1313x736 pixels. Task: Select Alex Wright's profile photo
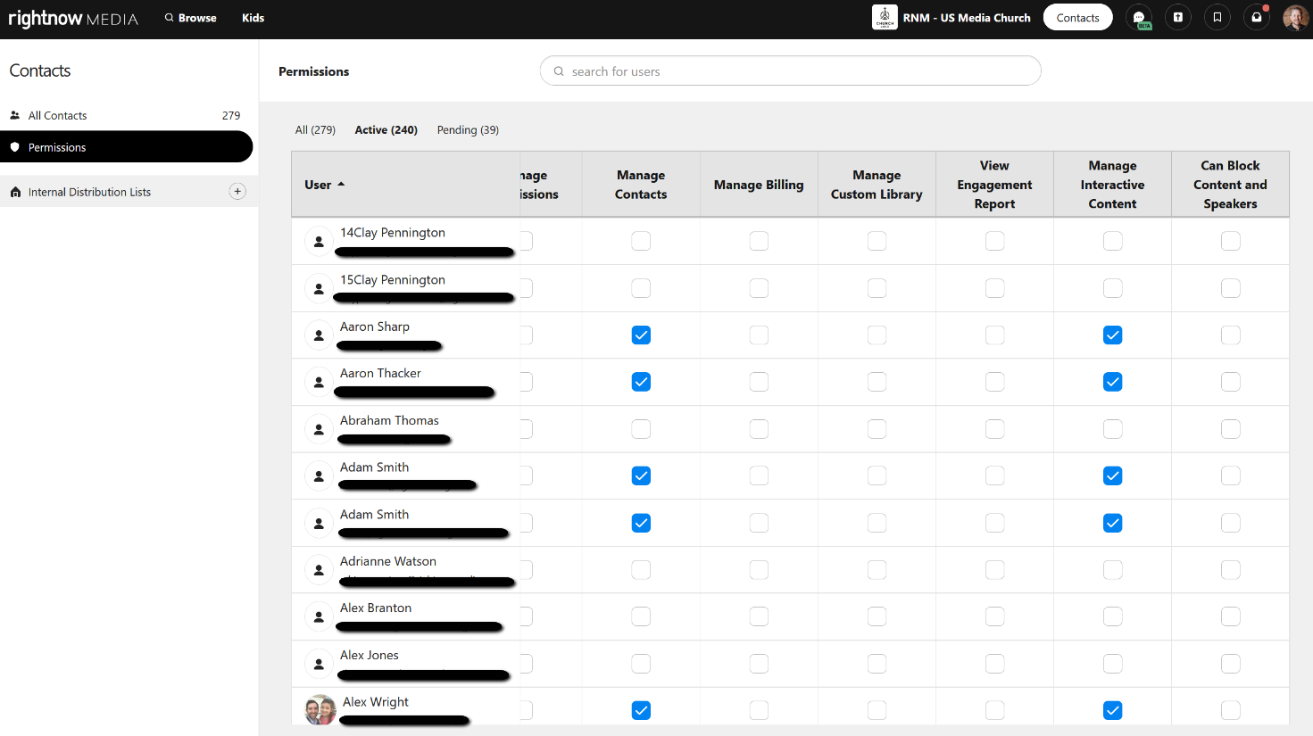point(319,709)
